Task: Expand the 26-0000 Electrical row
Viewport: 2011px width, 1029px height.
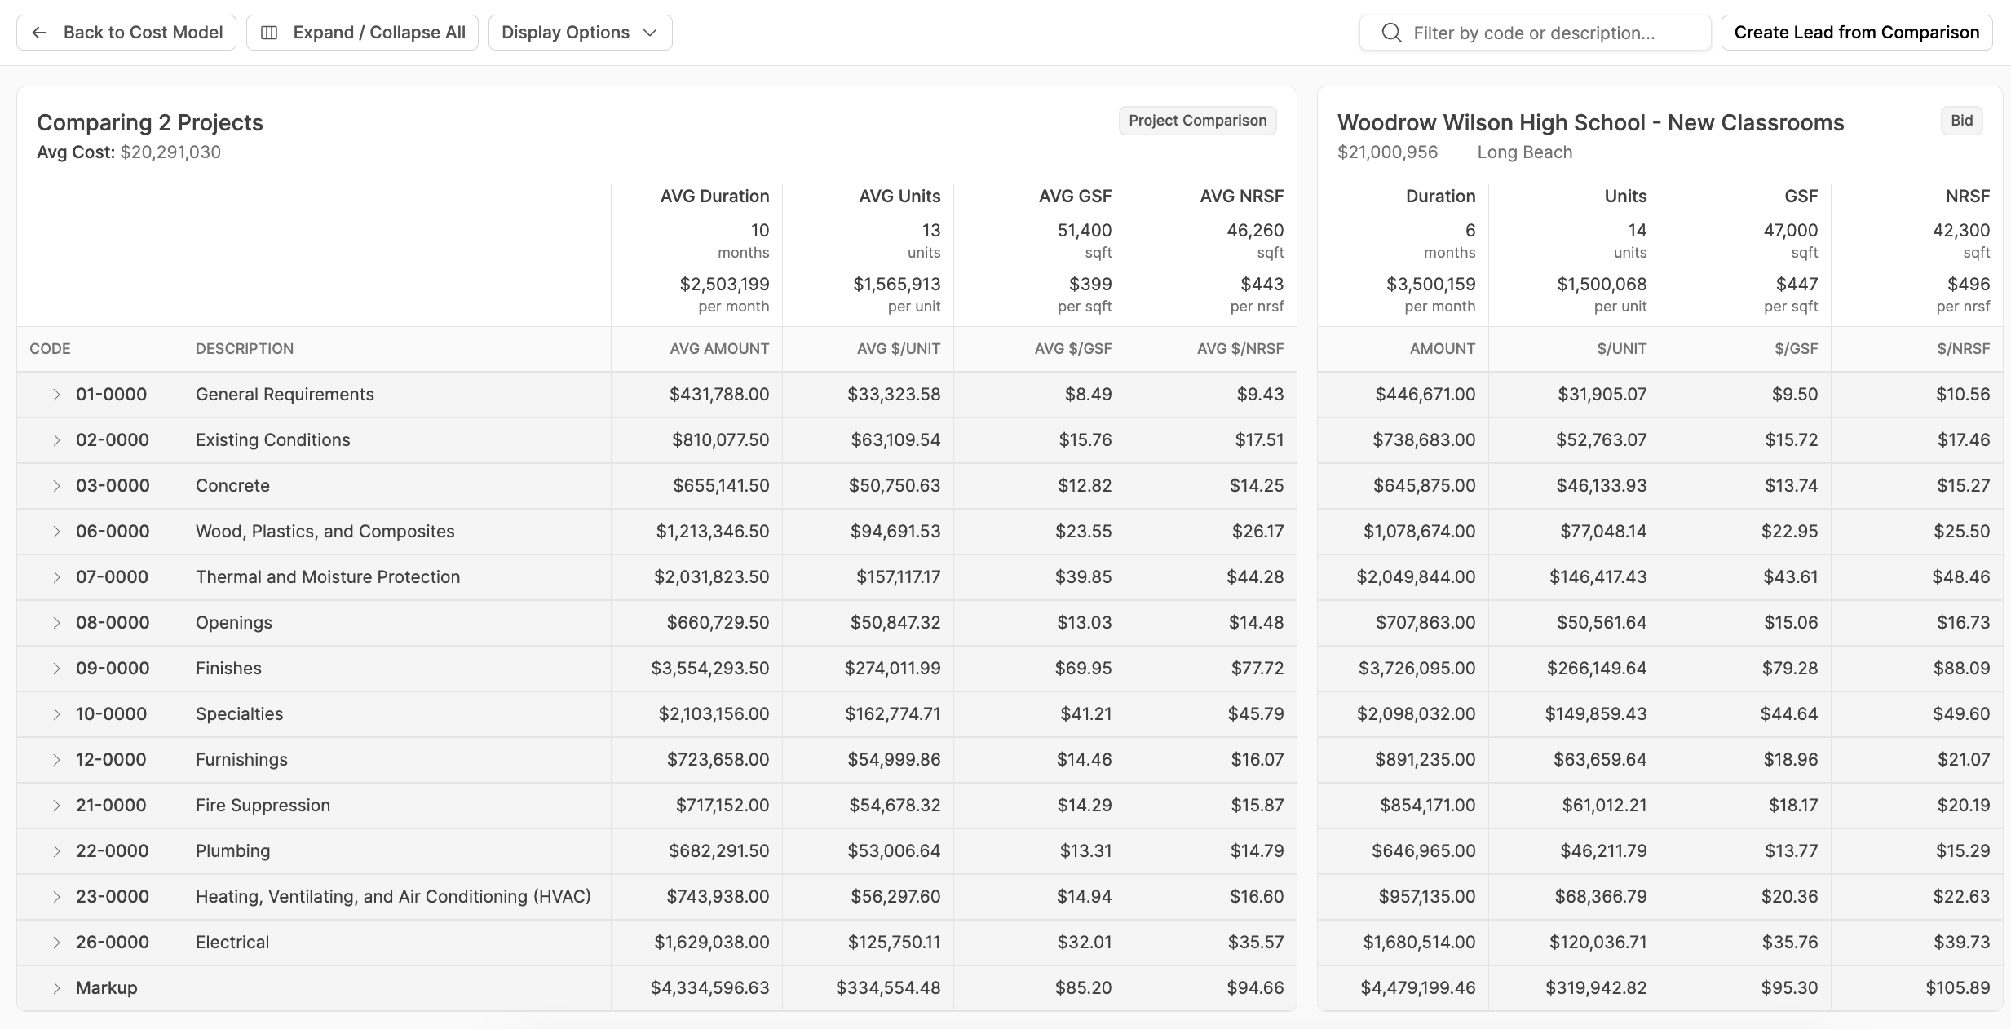Action: (56, 943)
